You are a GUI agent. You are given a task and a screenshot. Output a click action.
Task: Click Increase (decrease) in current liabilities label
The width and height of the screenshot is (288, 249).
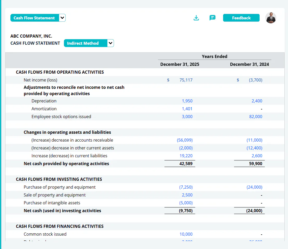(69, 156)
